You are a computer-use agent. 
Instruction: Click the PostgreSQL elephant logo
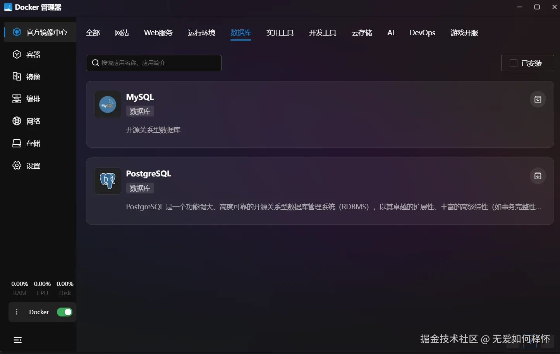pyautogui.click(x=108, y=181)
